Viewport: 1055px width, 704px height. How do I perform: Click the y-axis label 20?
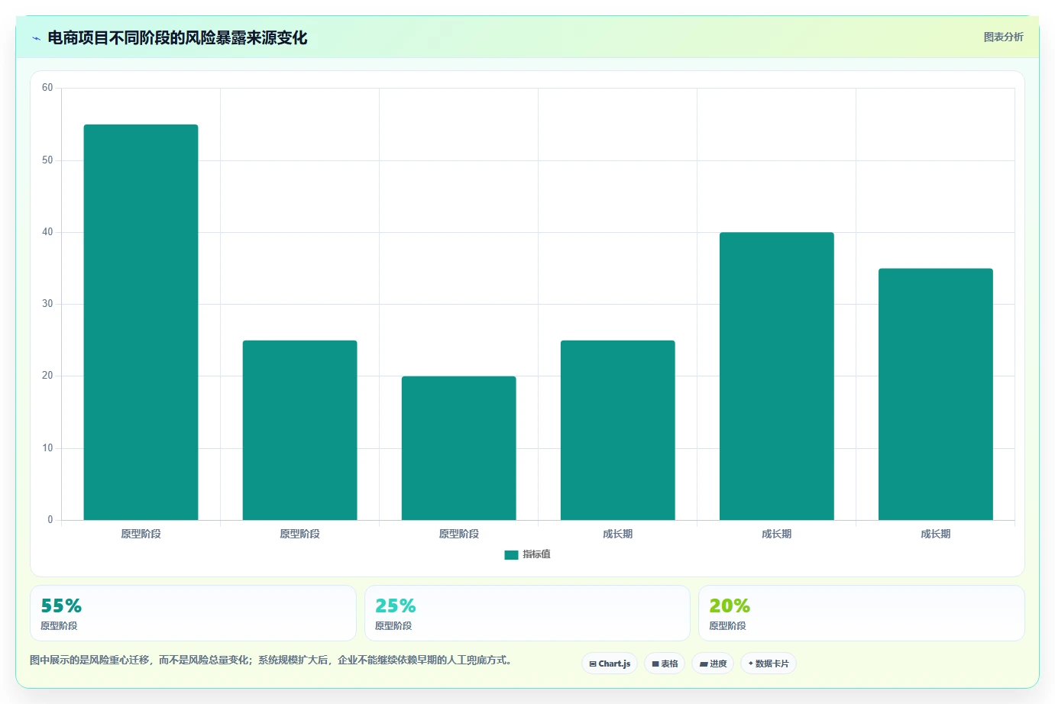[47, 376]
